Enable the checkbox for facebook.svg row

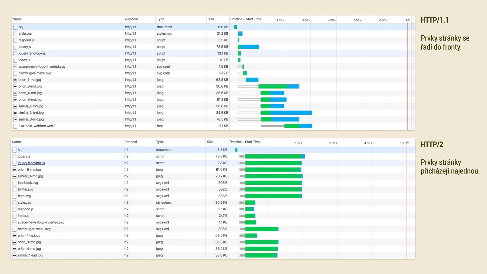click(14, 183)
